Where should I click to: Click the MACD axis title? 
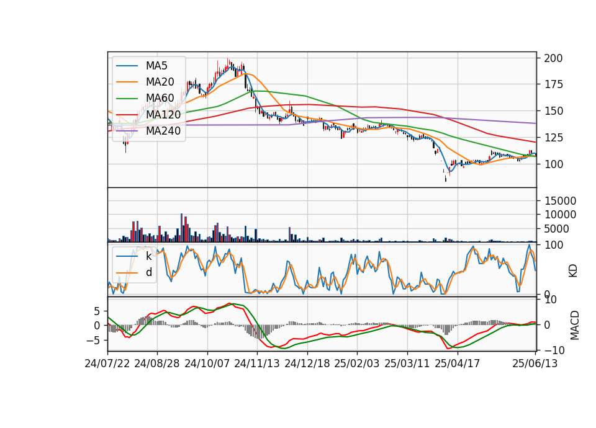(x=574, y=325)
